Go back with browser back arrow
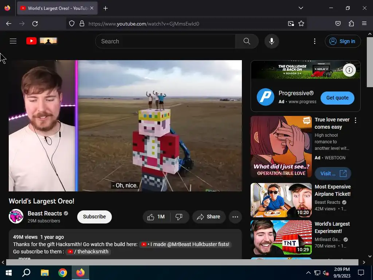373x280 pixels. point(9,24)
